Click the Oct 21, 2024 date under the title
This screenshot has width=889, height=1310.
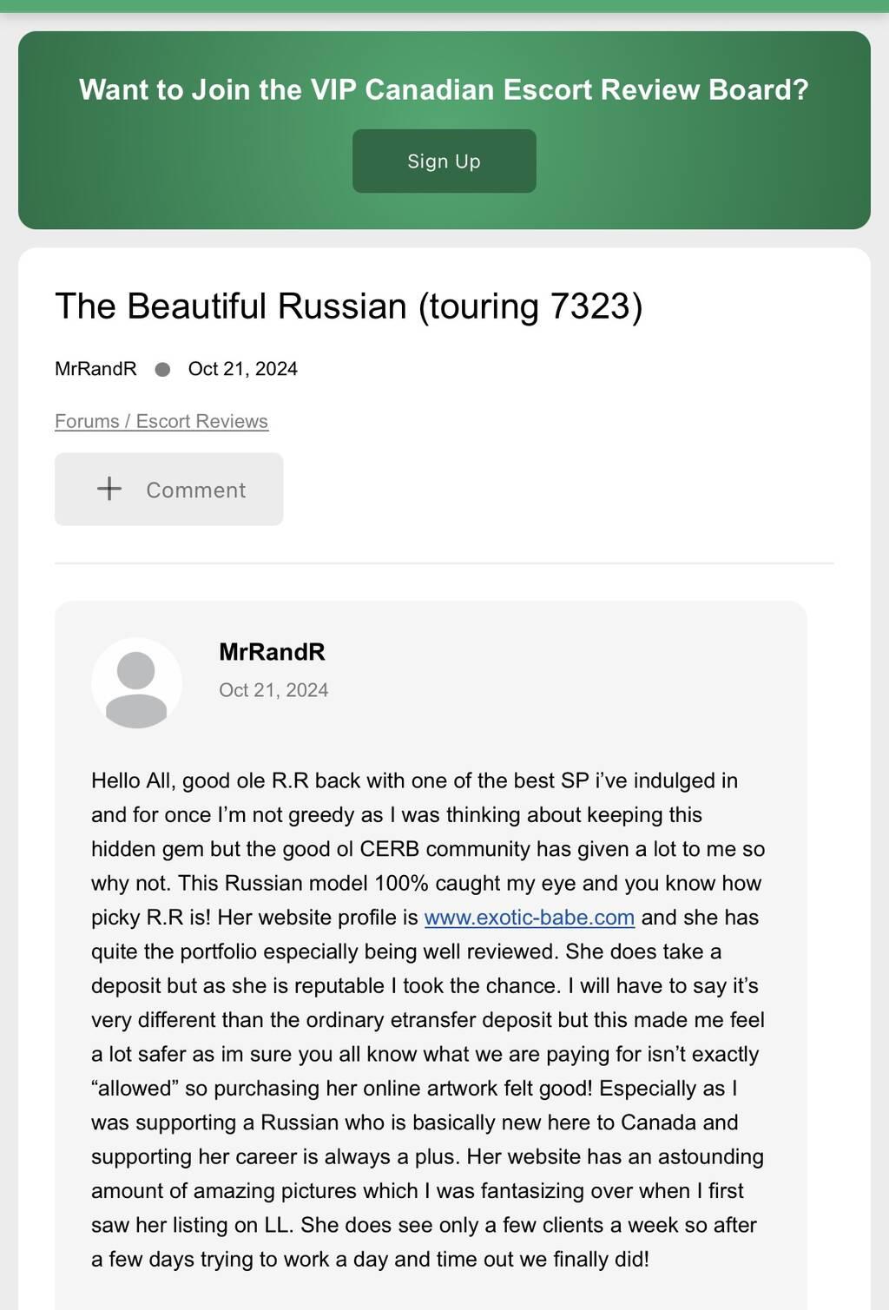tap(242, 369)
